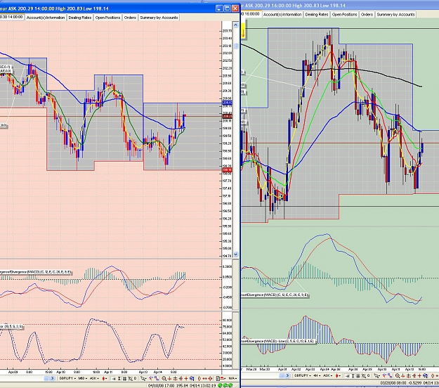
Task: Click red target crosshair icon in left toolbar
Action: pyautogui.click(x=210, y=378)
